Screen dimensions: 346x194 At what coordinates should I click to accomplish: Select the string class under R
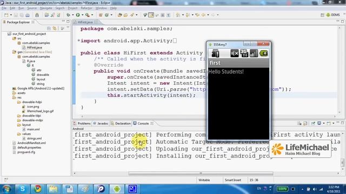(x=38, y=84)
